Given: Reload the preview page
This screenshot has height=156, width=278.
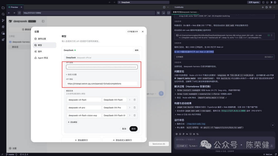Looking at the screenshot, I should 19,13.
